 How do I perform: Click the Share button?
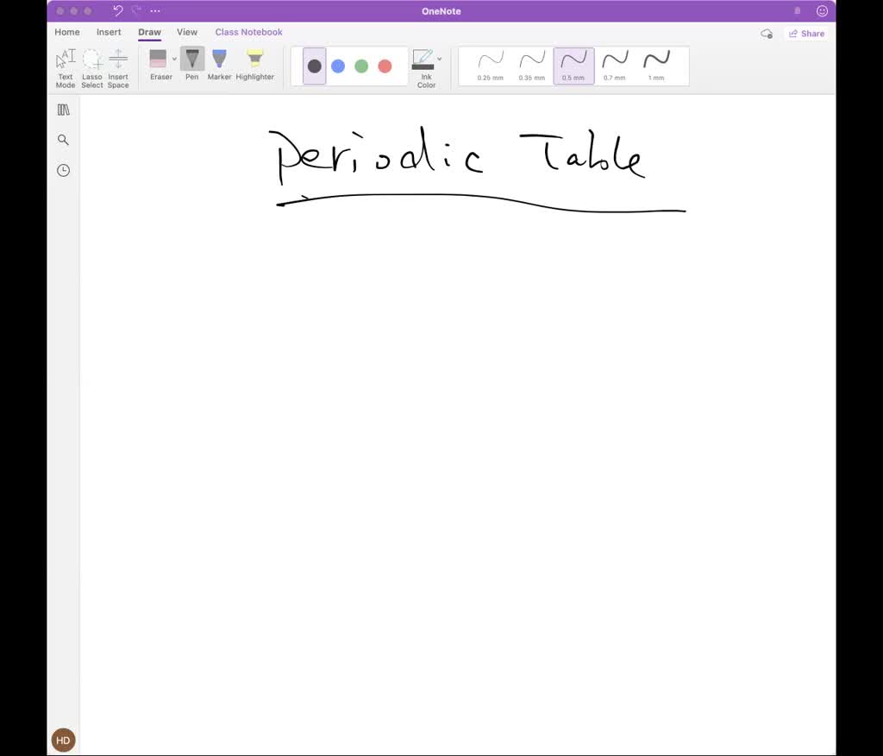(x=806, y=33)
